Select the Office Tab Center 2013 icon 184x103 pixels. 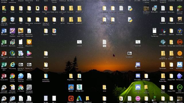(4, 20)
